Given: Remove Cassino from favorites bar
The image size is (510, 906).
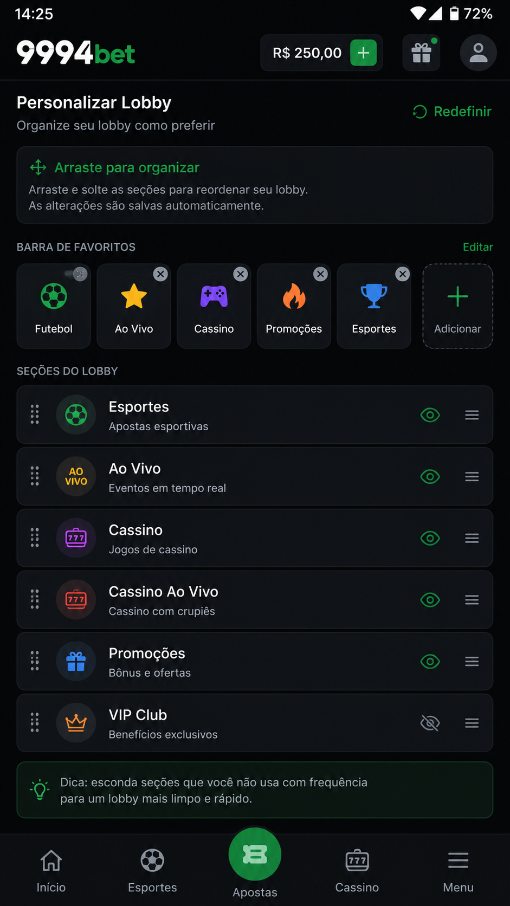Looking at the screenshot, I should click(241, 274).
